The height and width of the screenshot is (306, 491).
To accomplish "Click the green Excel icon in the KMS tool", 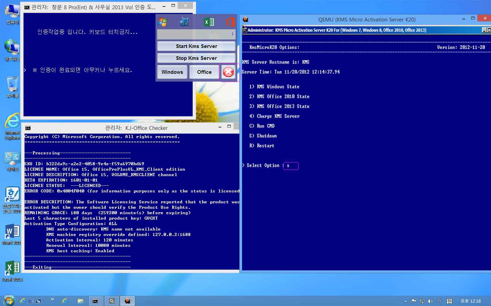I will coord(209,22).
